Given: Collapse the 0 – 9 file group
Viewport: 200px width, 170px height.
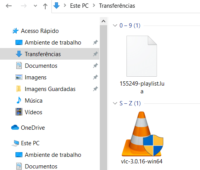Looking at the screenshot, I should 115,26.
